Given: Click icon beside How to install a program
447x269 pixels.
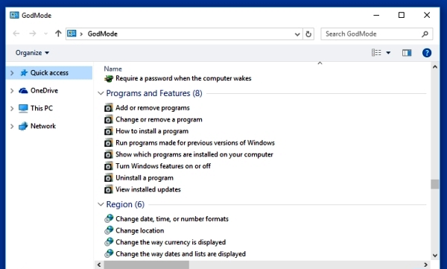Looking at the screenshot, I should 108,131.
